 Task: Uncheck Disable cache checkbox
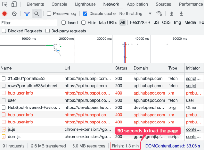[x=85, y=13]
